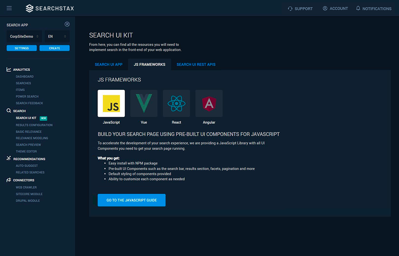Select the React framework tile
The image size is (399, 256).
[176, 103]
